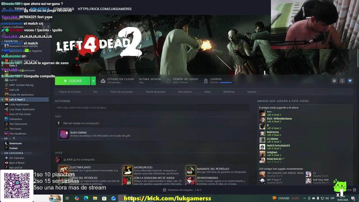Click the activity input 'Diles algo sobre este juego'
Screen dimensions: 359x202
point(152,107)
